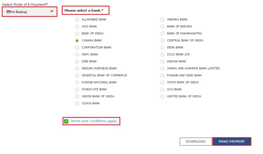Select Punjab National Bank radio button

point(77,83)
